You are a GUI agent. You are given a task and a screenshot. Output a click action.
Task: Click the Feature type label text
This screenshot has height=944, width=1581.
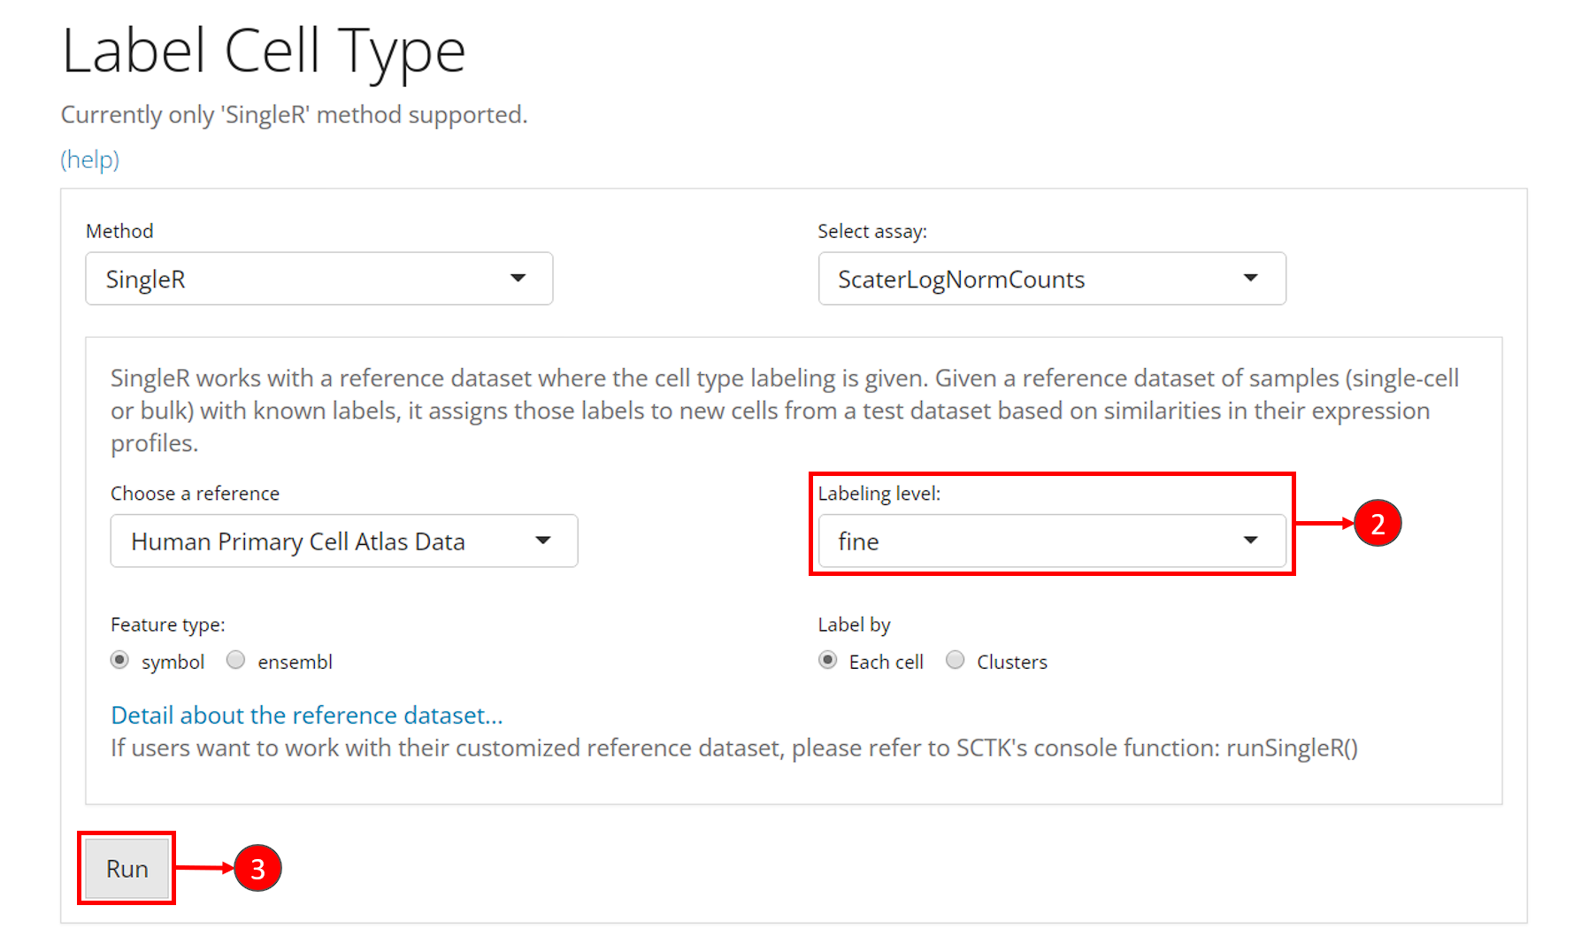[x=167, y=625]
